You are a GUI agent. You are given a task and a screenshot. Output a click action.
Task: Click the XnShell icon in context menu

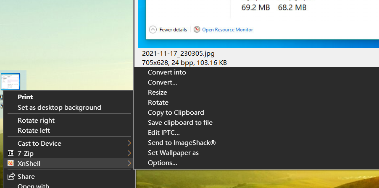tap(11, 163)
